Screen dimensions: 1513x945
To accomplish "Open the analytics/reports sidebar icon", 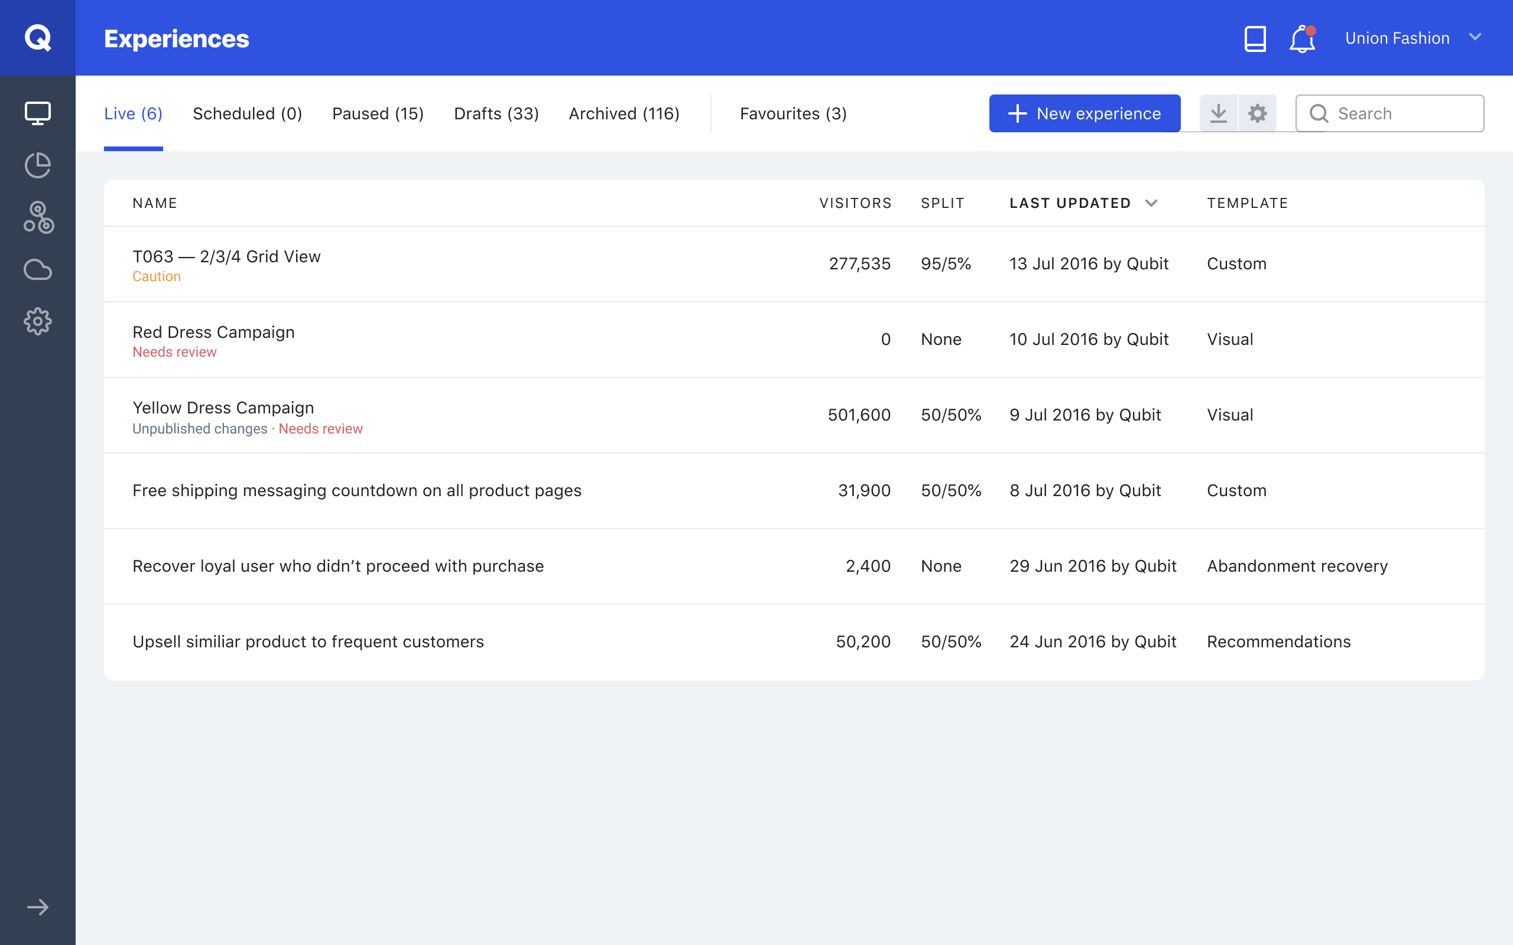I will pyautogui.click(x=38, y=165).
